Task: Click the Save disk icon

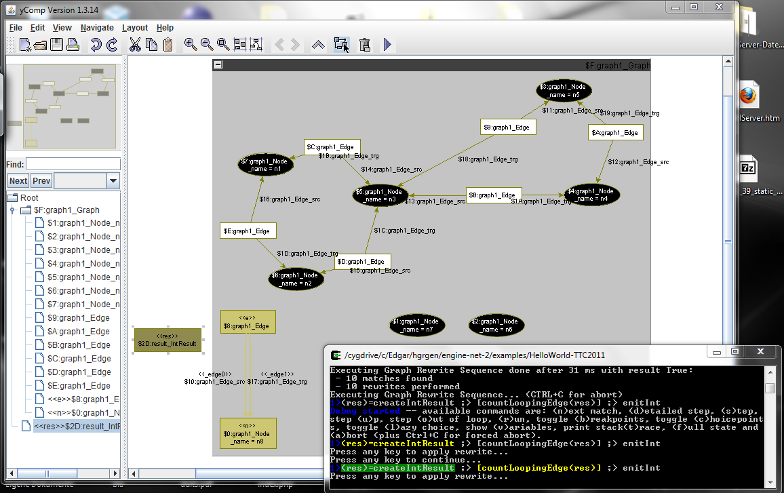Action: pyautogui.click(x=56, y=45)
